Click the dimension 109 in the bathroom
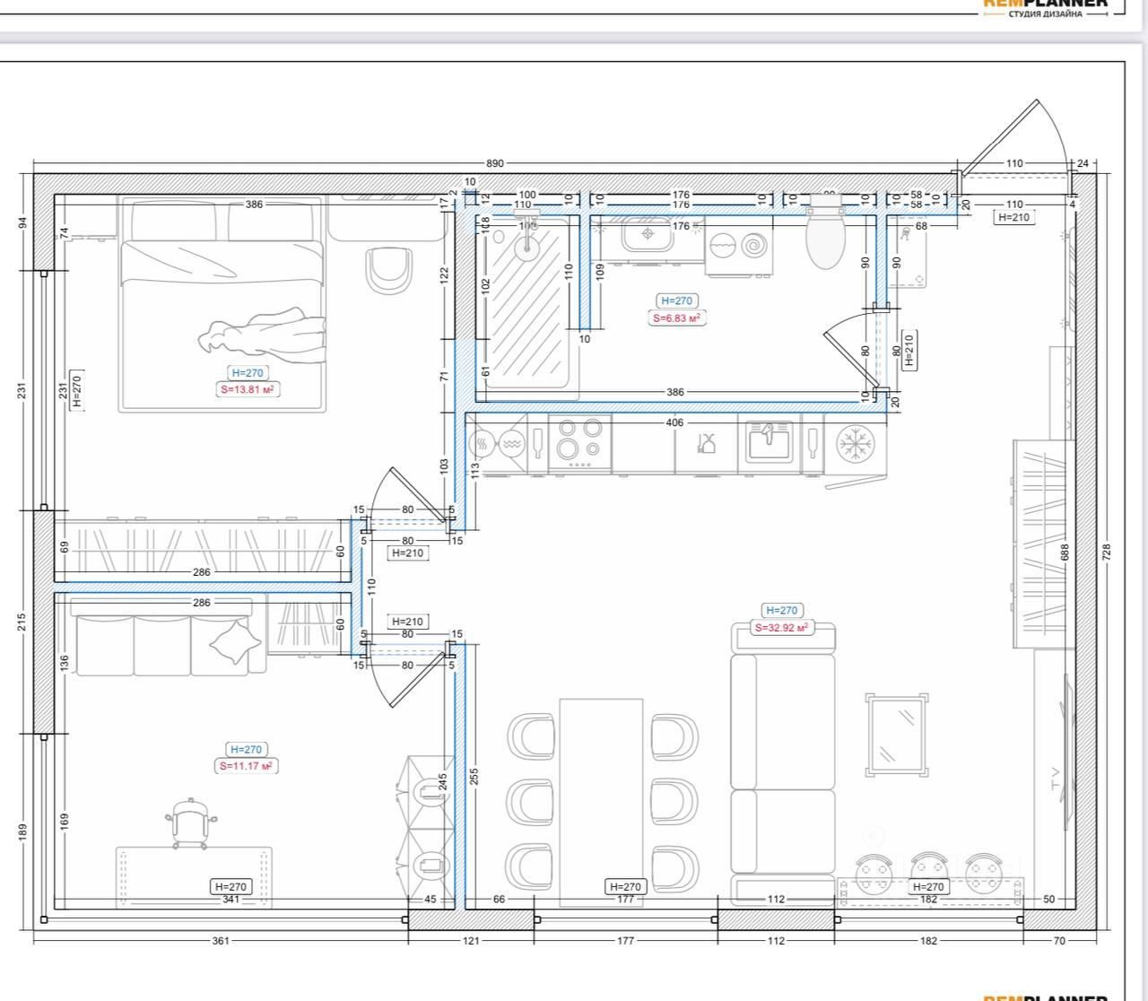Viewport: 1148px width, 1001px height. [x=600, y=273]
